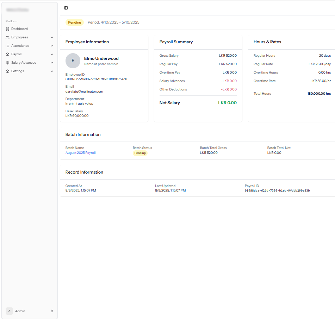This screenshot has width=335, height=319.
Task: Click the Salary Advances box icon
Action: (7, 63)
